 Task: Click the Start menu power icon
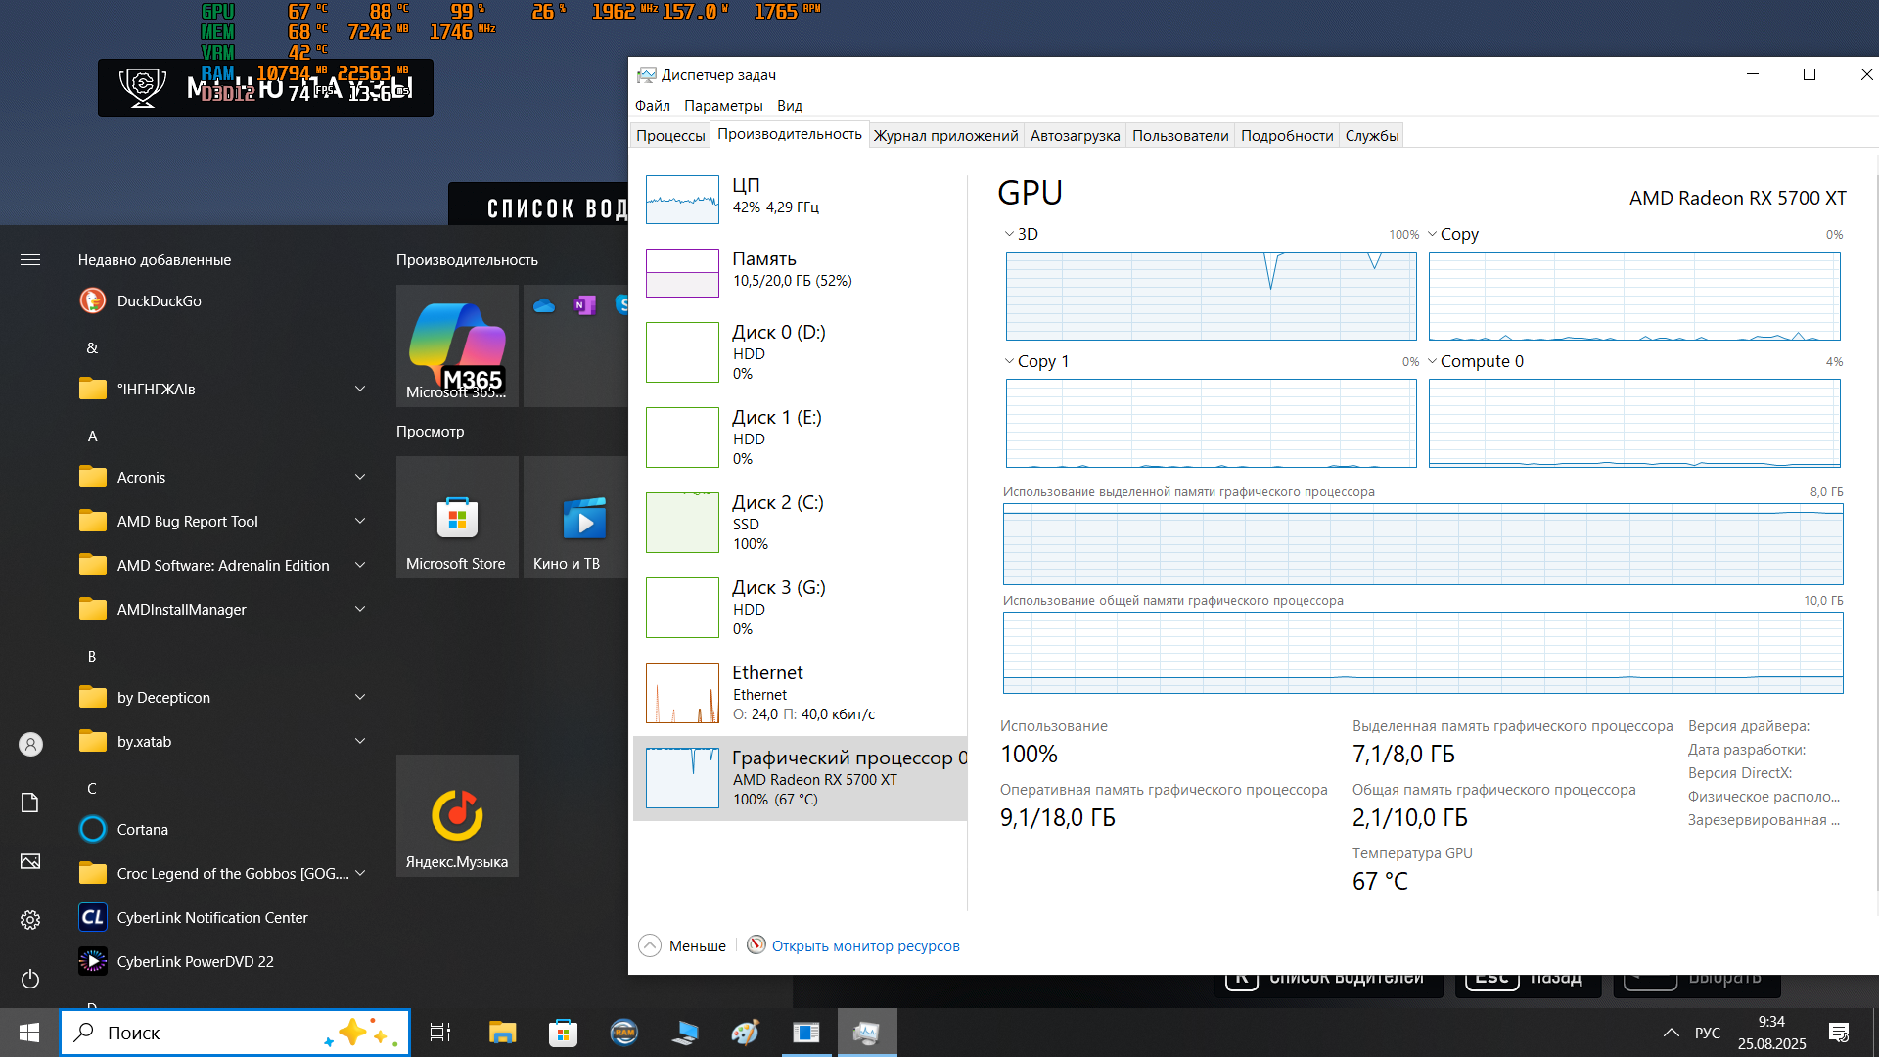point(30,979)
